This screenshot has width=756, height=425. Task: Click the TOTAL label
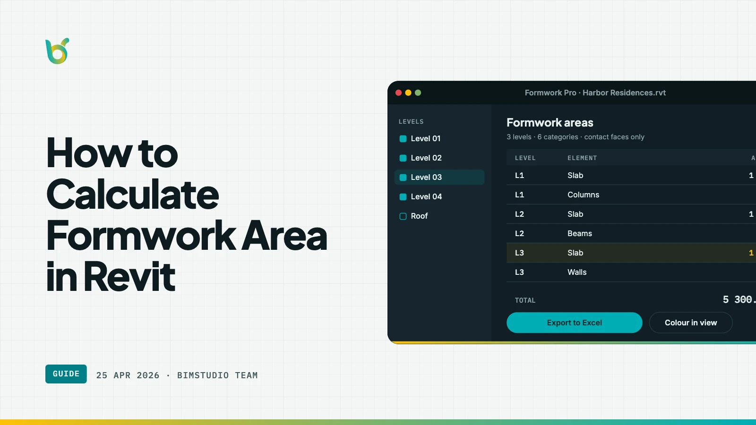coord(525,300)
